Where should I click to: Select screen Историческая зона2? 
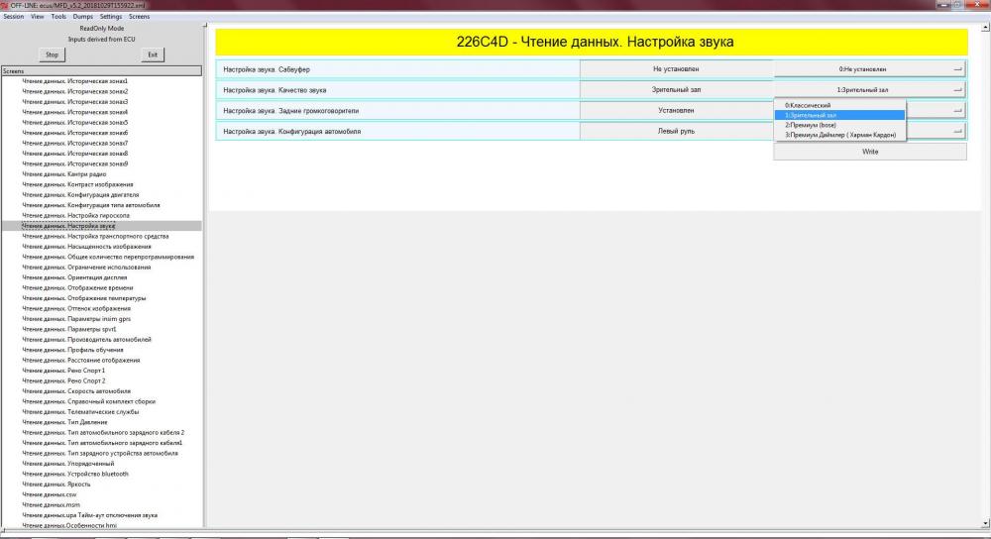tap(74, 91)
